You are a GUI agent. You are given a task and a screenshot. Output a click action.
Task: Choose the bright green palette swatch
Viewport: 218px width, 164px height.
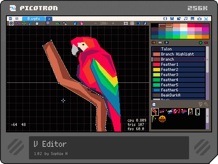[177, 37]
